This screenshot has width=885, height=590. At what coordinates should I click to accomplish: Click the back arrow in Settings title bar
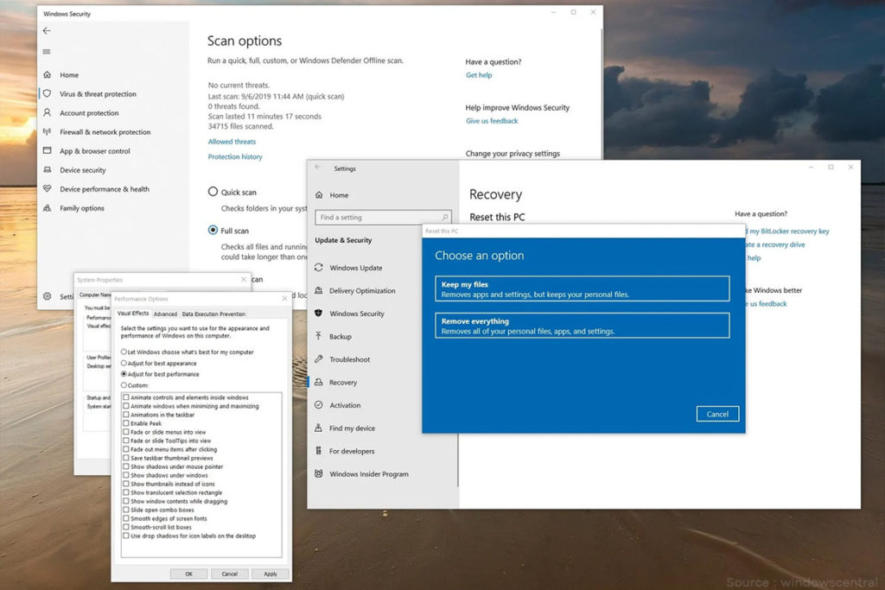click(x=318, y=168)
